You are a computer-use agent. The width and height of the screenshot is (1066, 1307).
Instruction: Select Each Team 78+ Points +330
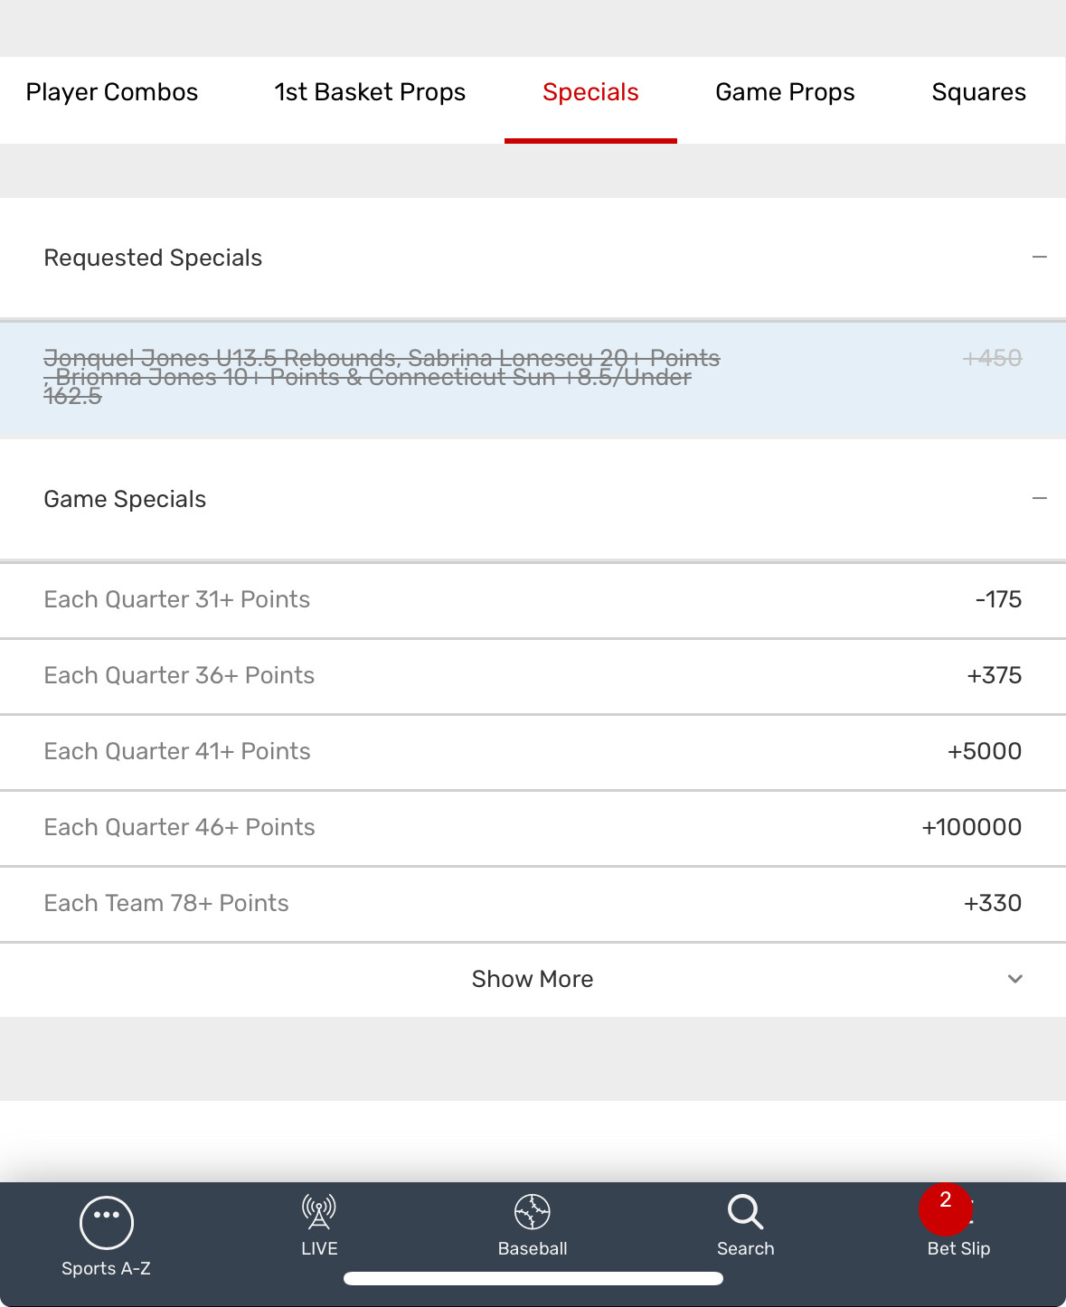tap(992, 903)
